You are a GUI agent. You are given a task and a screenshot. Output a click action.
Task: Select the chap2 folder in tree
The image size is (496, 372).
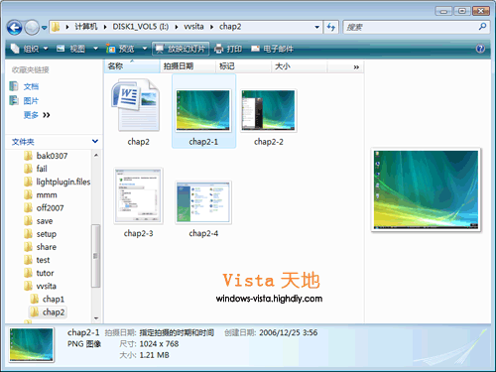[x=48, y=311]
